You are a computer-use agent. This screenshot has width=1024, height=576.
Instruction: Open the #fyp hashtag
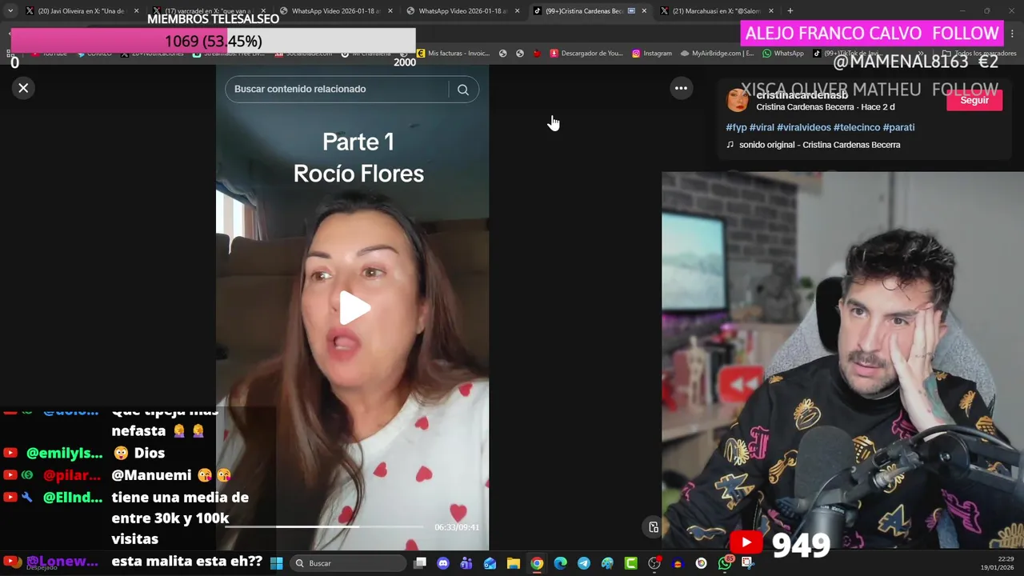(736, 127)
